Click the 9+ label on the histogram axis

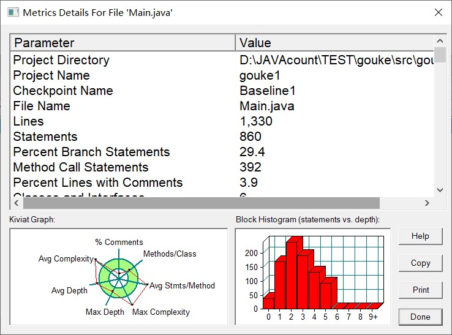(373, 317)
